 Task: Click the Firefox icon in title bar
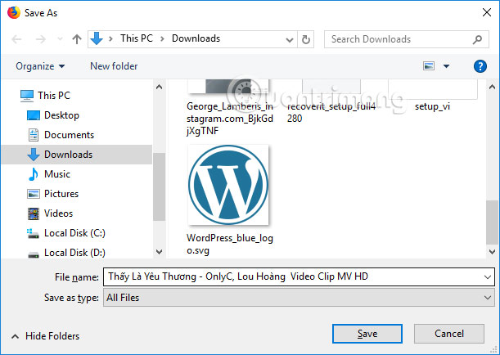[14, 13]
